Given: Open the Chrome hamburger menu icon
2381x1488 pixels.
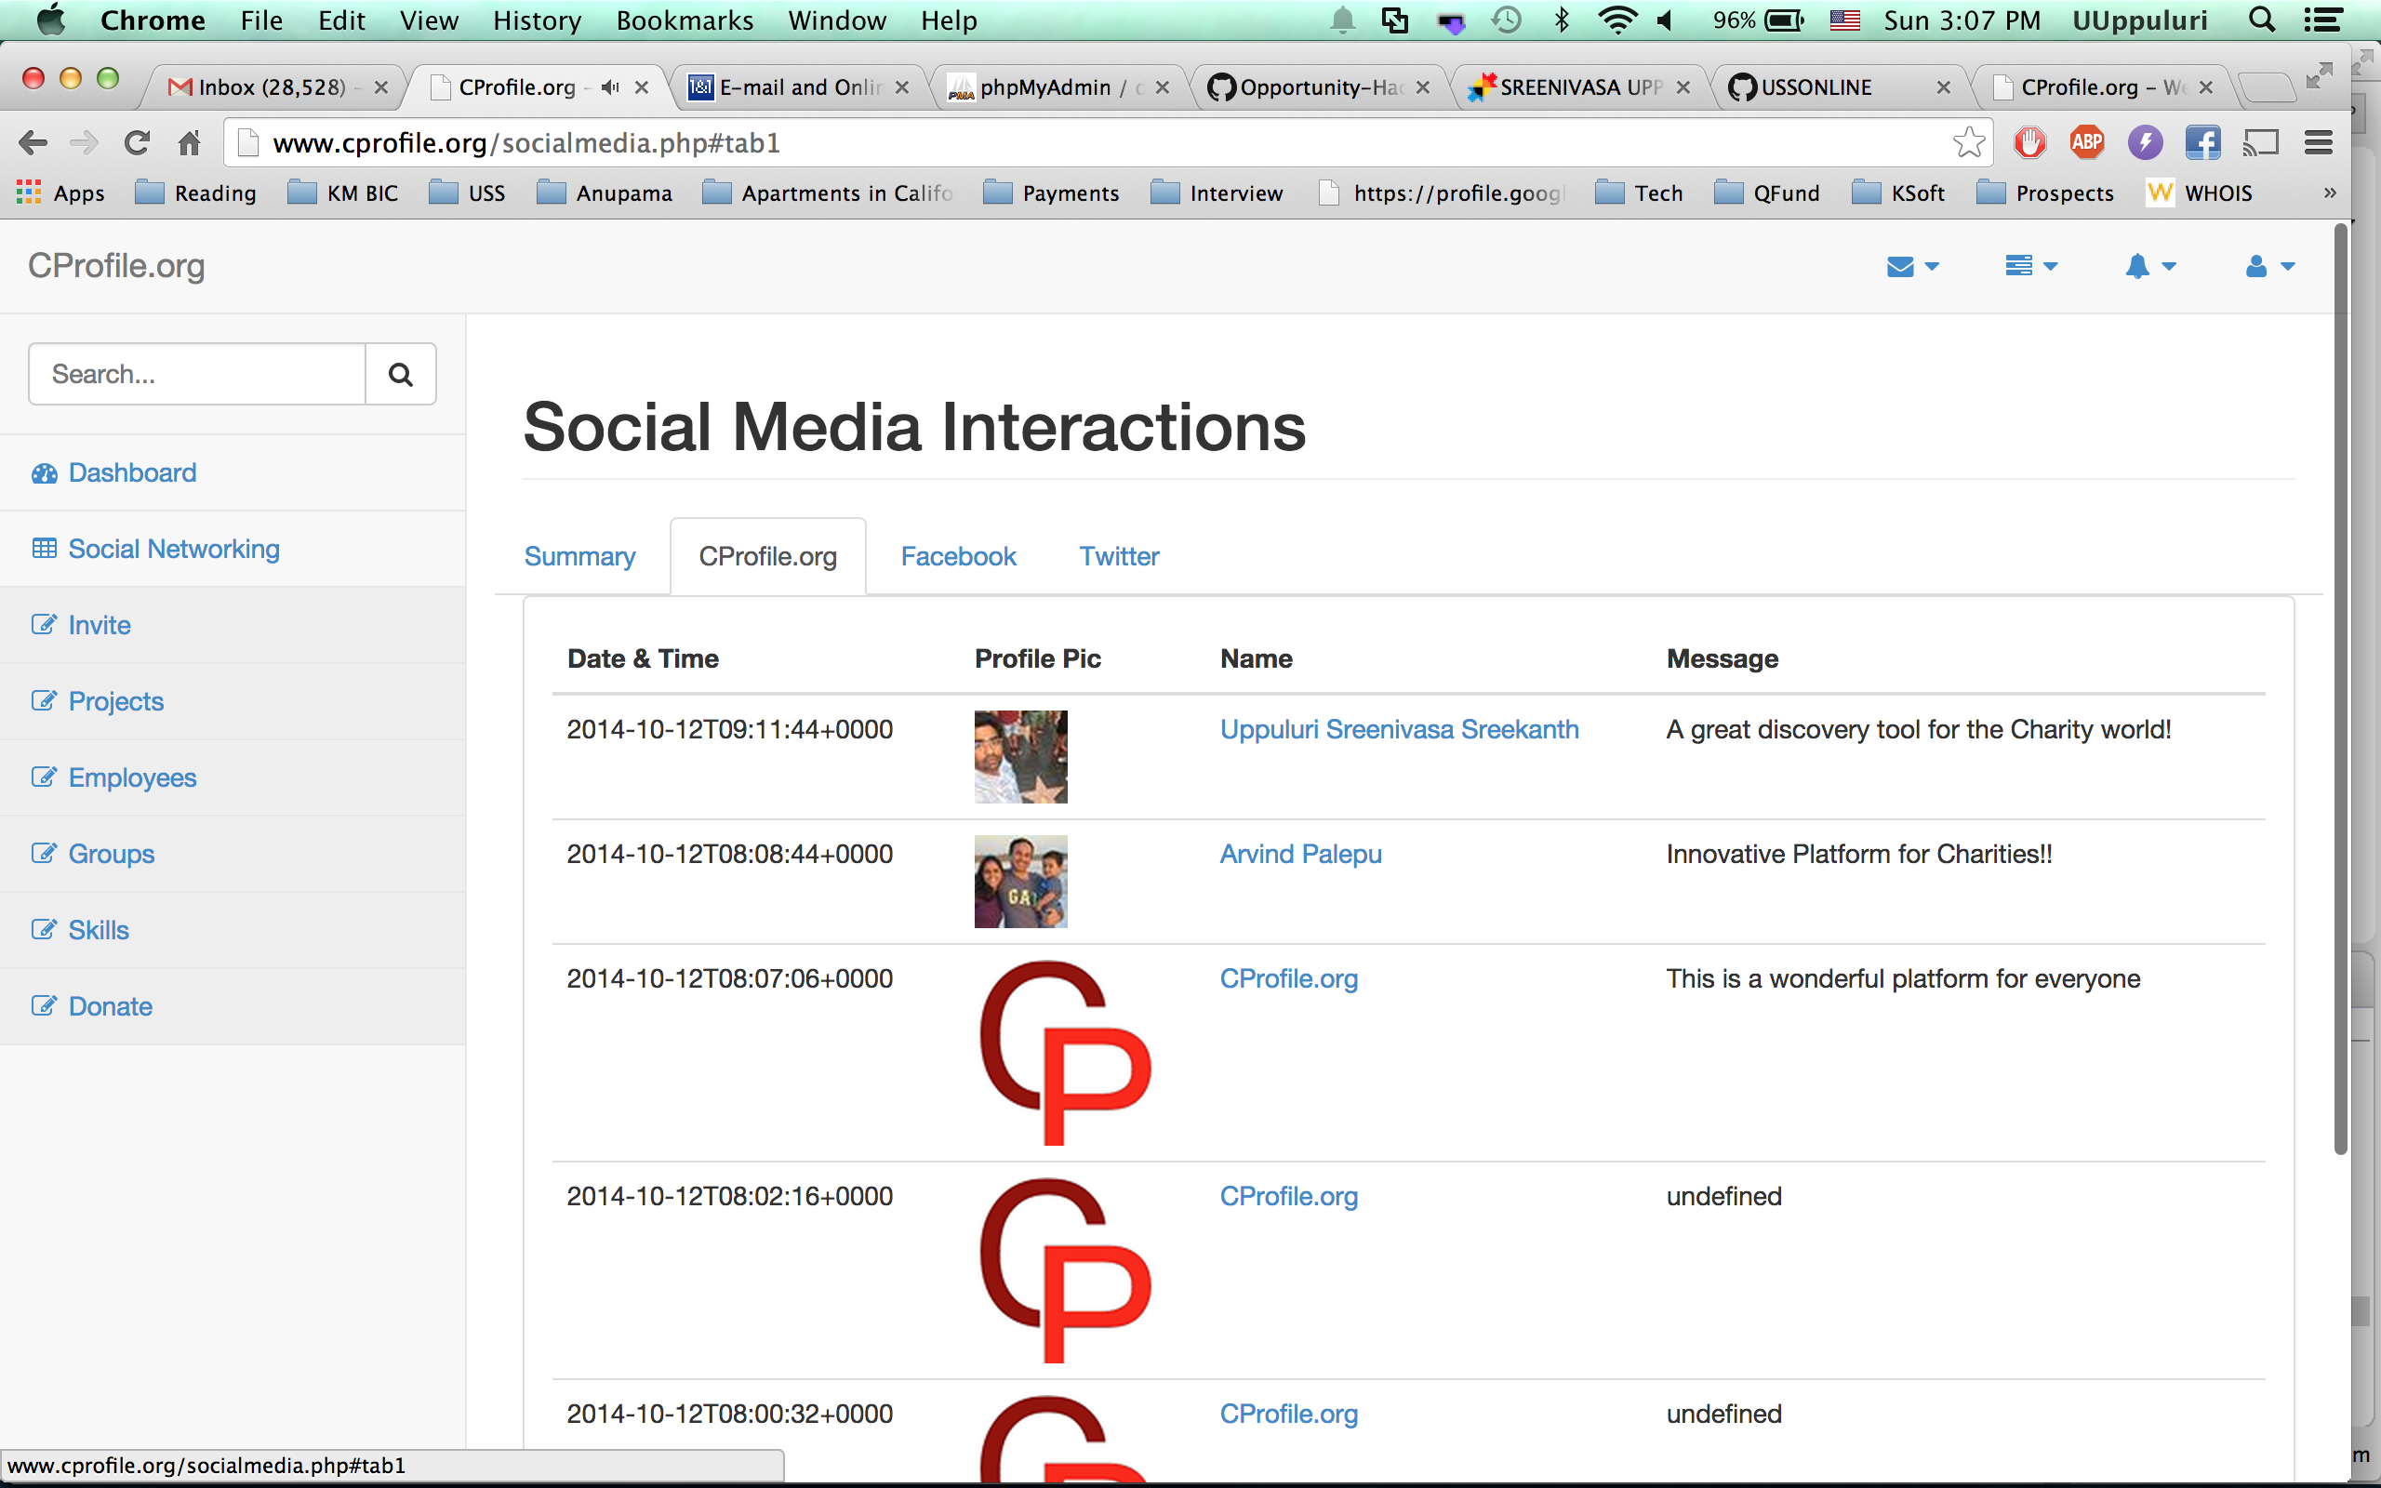Looking at the screenshot, I should [2318, 143].
